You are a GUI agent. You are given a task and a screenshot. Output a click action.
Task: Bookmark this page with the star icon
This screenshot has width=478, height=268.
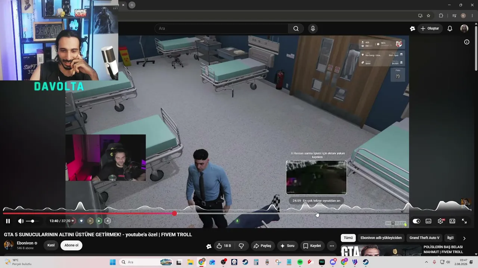[428, 16]
